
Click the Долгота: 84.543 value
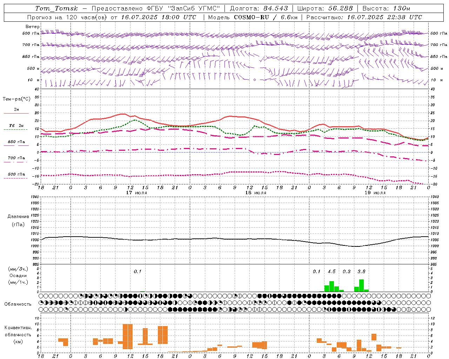tap(259, 8)
